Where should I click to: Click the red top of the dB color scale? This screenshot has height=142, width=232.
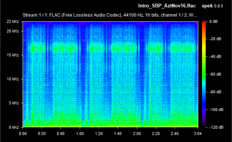(204, 23)
